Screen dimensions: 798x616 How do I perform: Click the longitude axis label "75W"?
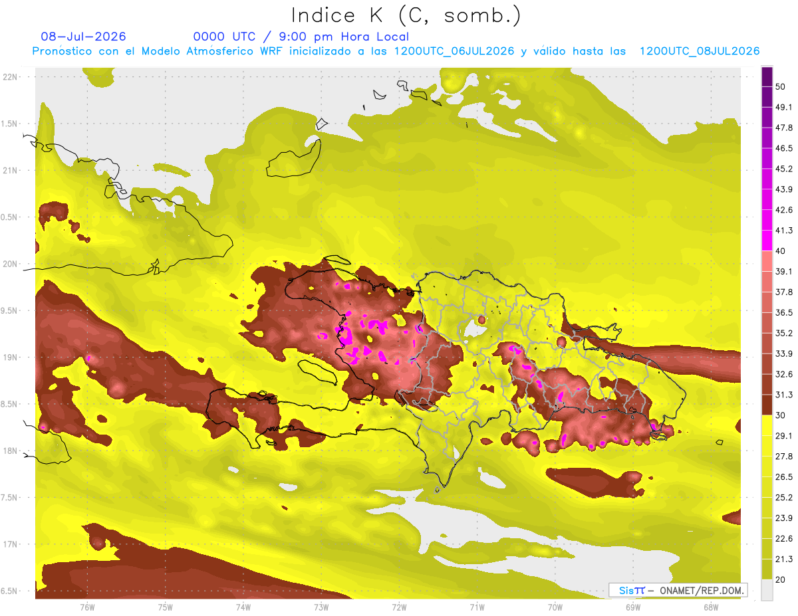166,607
